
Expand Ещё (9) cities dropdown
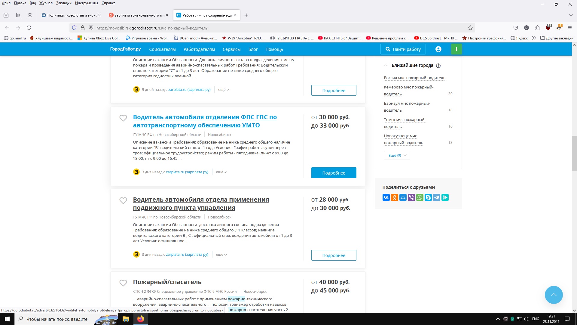pos(397,155)
